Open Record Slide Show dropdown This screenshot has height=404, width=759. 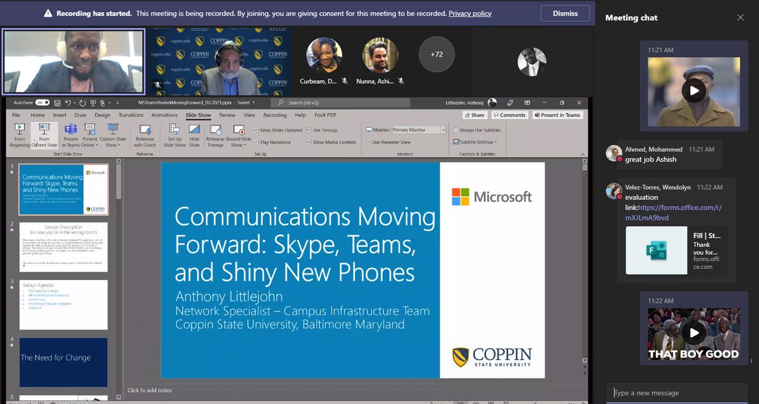[x=238, y=135]
